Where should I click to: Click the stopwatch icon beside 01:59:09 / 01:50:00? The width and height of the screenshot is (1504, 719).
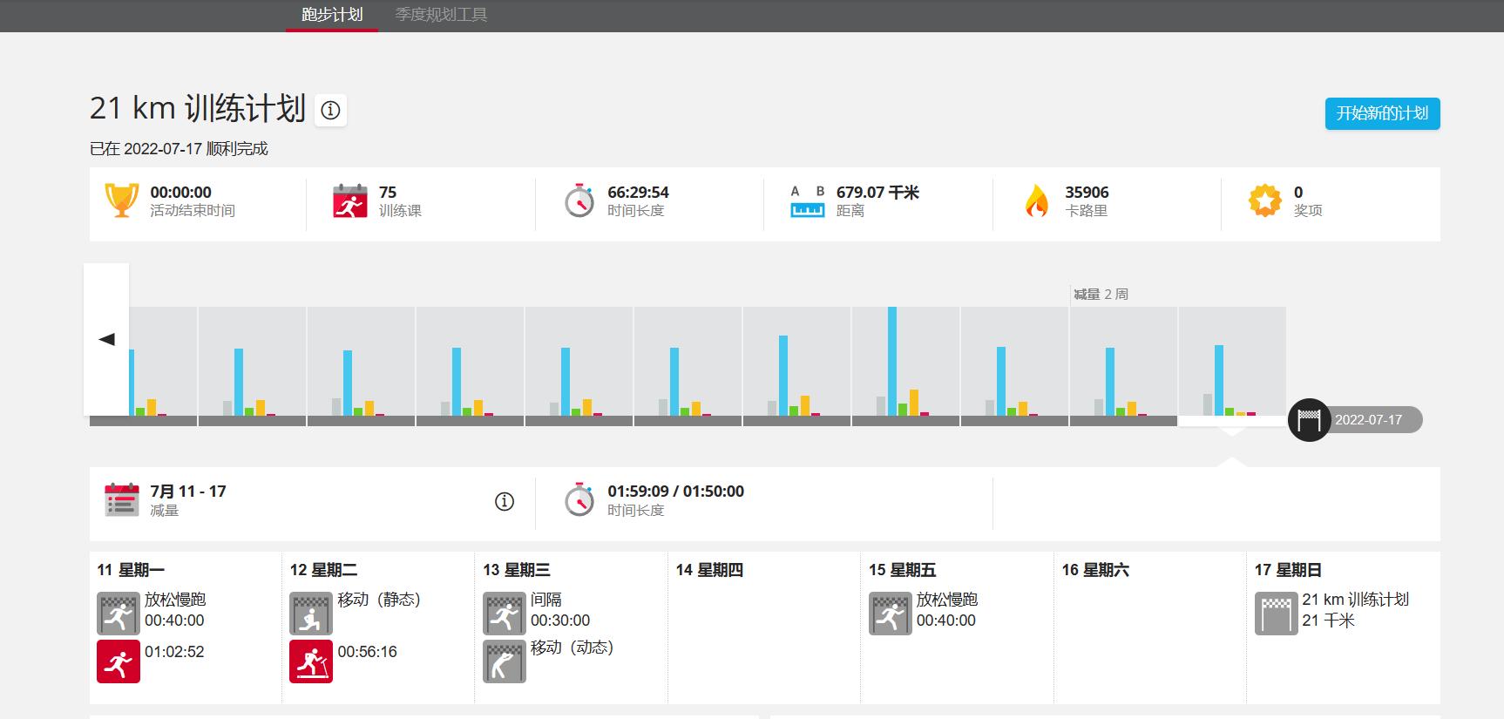coord(579,499)
